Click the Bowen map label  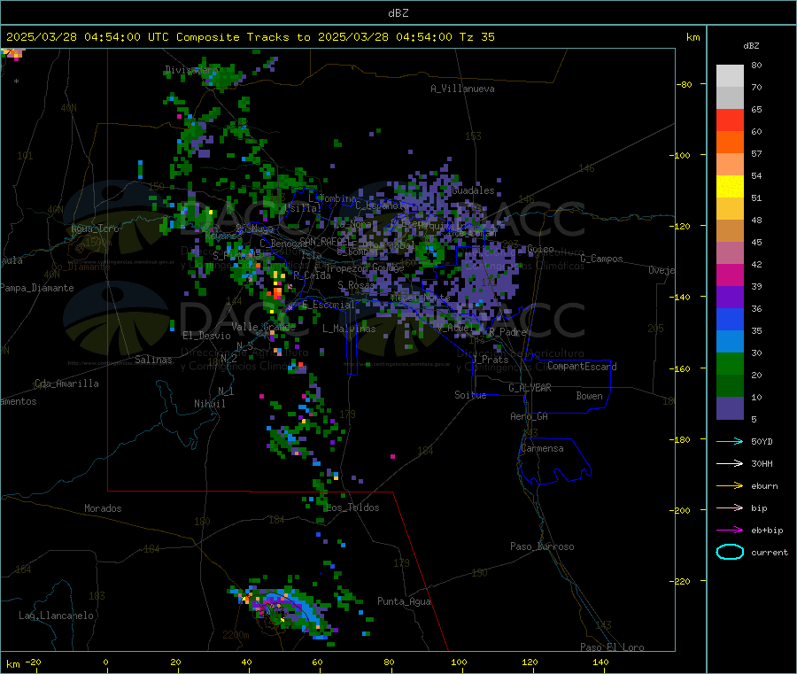(x=589, y=395)
